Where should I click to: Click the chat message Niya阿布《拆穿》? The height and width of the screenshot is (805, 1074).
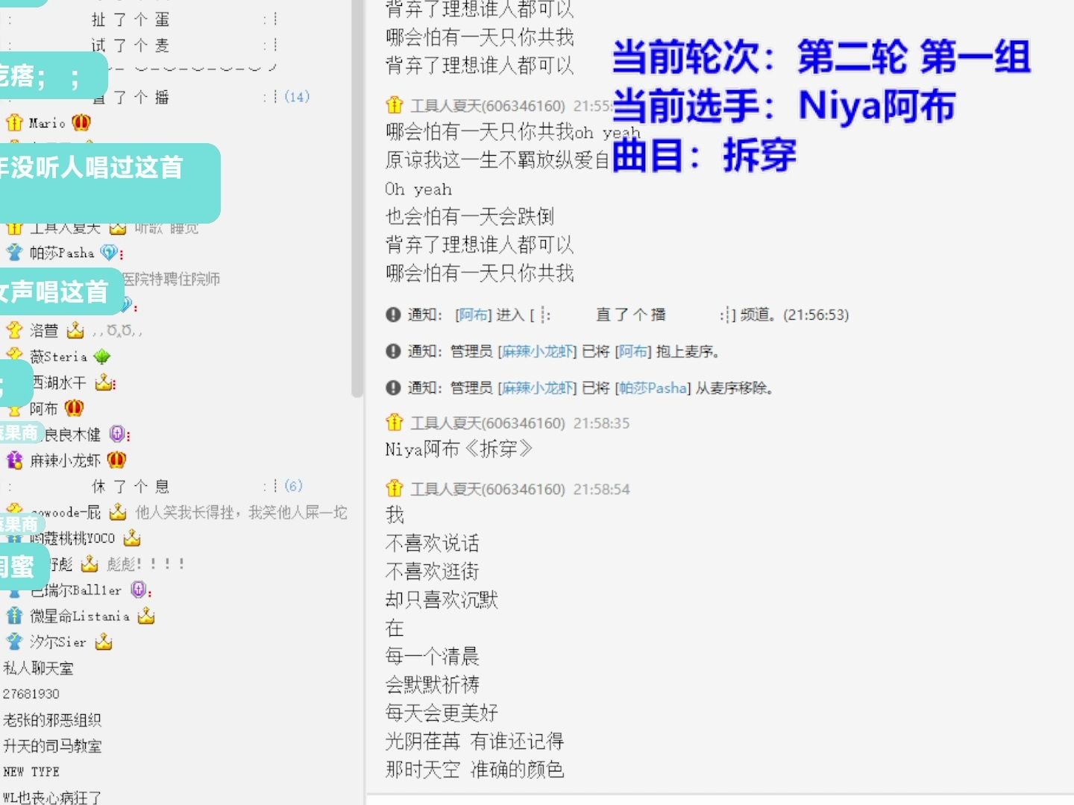pyautogui.click(x=459, y=449)
